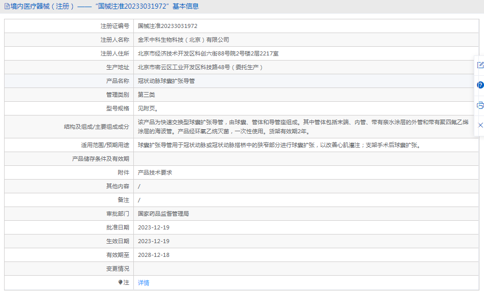
Task: Click the registrant address 科创六街88号院 value
Action: point(208,53)
